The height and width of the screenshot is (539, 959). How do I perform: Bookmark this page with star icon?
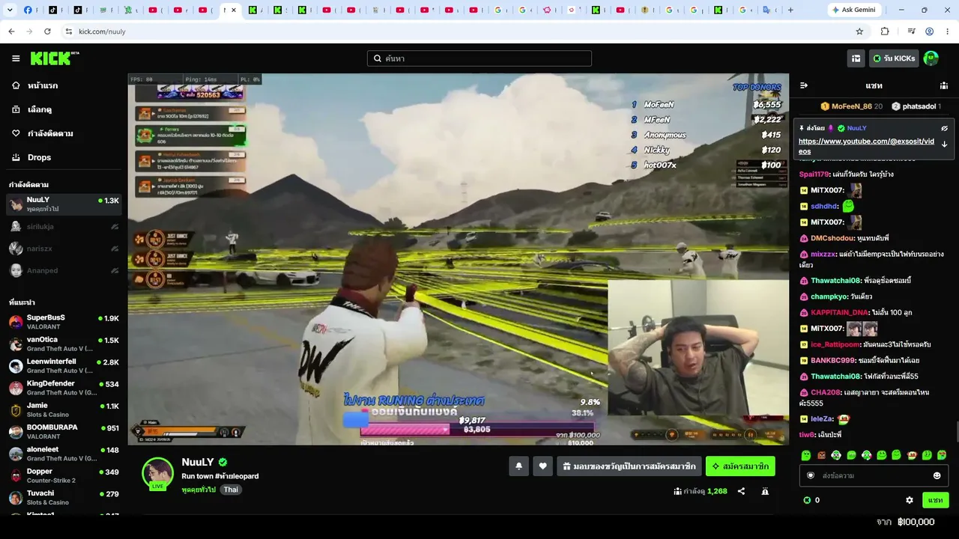(x=859, y=31)
